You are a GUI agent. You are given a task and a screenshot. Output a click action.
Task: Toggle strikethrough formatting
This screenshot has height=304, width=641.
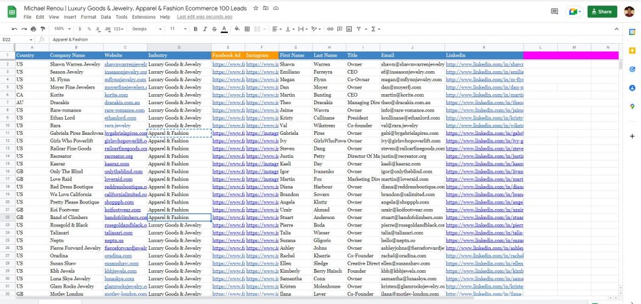tap(214, 29)
